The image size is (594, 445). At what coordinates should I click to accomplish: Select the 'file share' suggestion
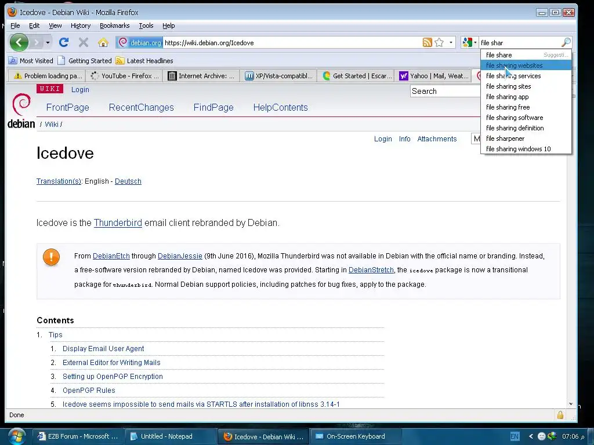(x=526, y=55)
